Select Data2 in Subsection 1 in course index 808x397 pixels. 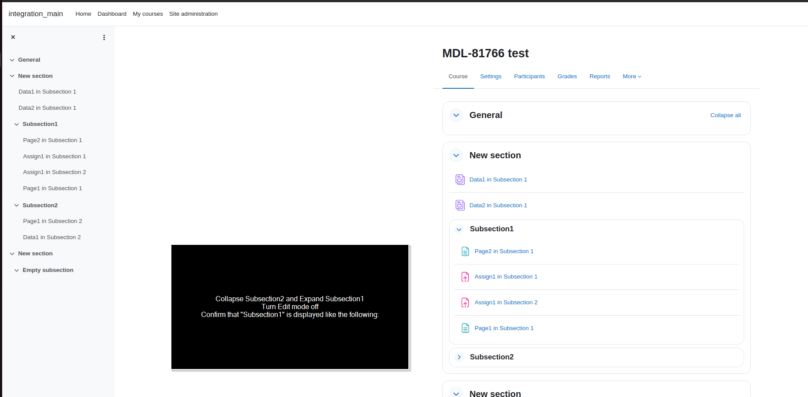(x=47, y=108)
